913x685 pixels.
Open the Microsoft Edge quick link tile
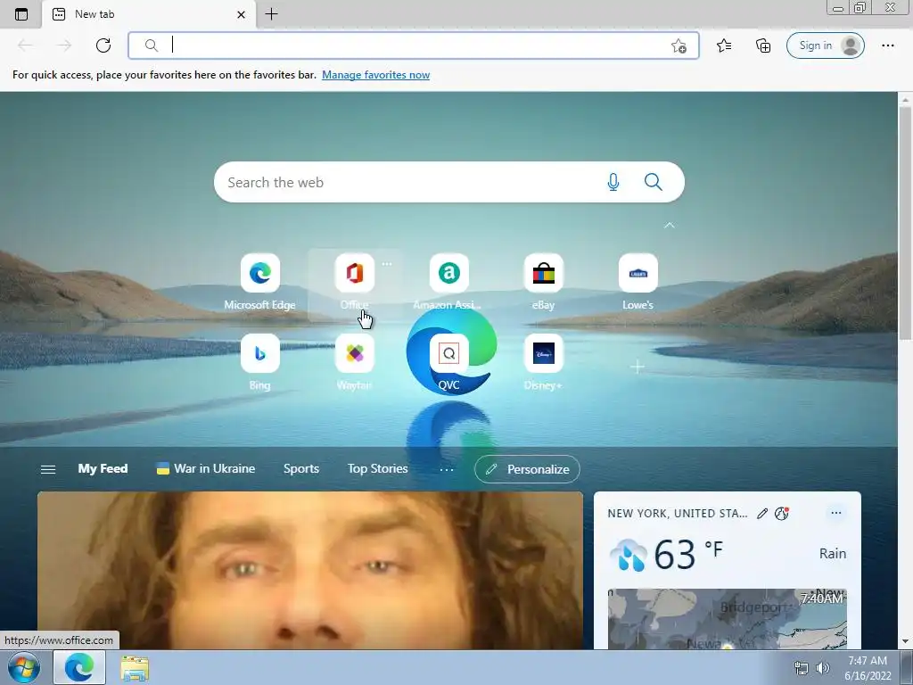[x=259, y=282]
